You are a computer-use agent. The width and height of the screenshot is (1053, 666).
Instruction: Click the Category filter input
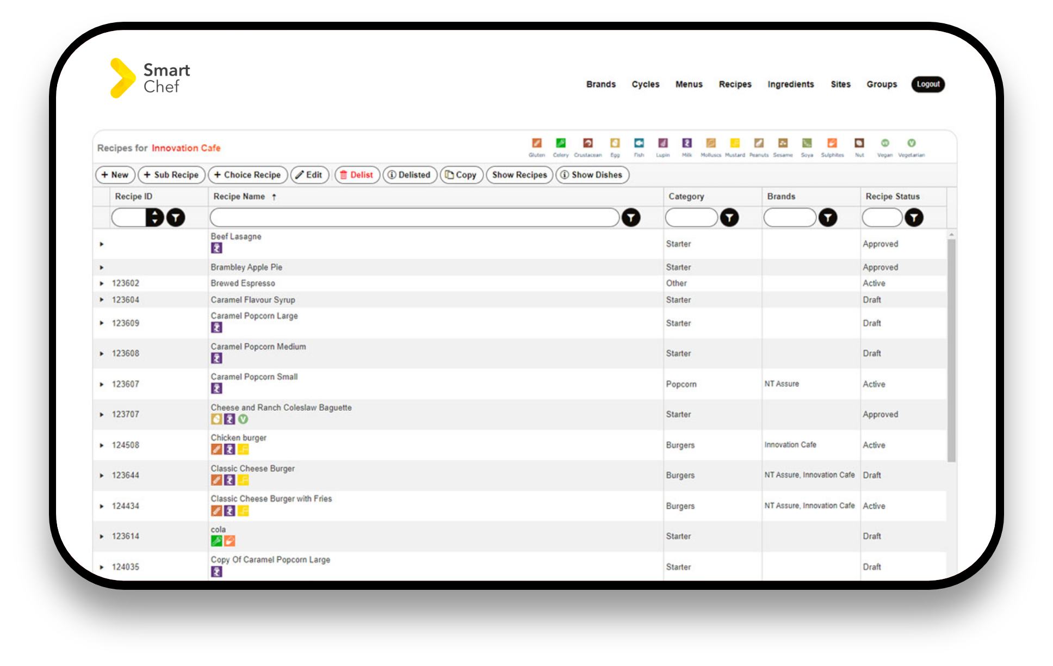tap(691, 218)
